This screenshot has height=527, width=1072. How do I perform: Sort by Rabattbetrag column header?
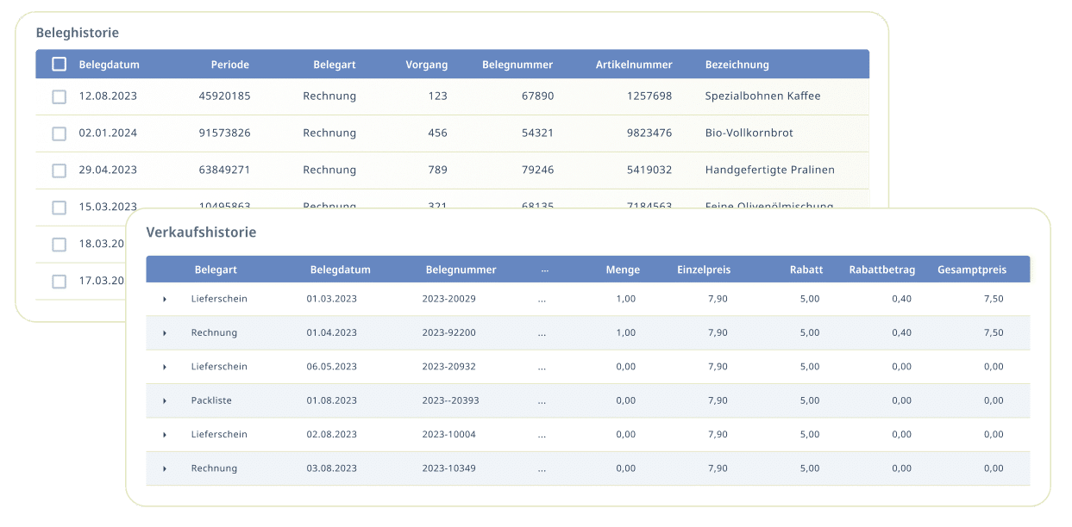click(882, 270)
